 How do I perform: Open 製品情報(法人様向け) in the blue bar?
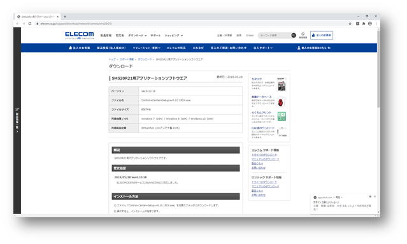pos(111,48)
